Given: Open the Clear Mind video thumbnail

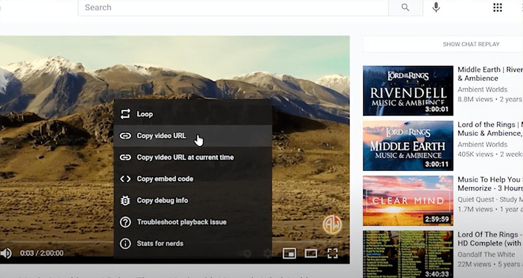Looking at the screenshot, I should point(408,200).
